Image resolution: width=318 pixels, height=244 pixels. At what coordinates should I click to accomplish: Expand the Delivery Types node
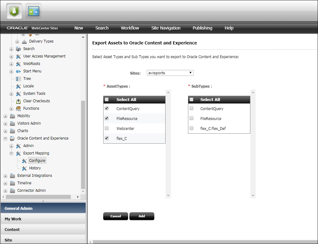[x=17, y=42]
